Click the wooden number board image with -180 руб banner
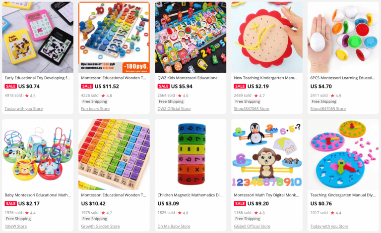 point(114,37)
